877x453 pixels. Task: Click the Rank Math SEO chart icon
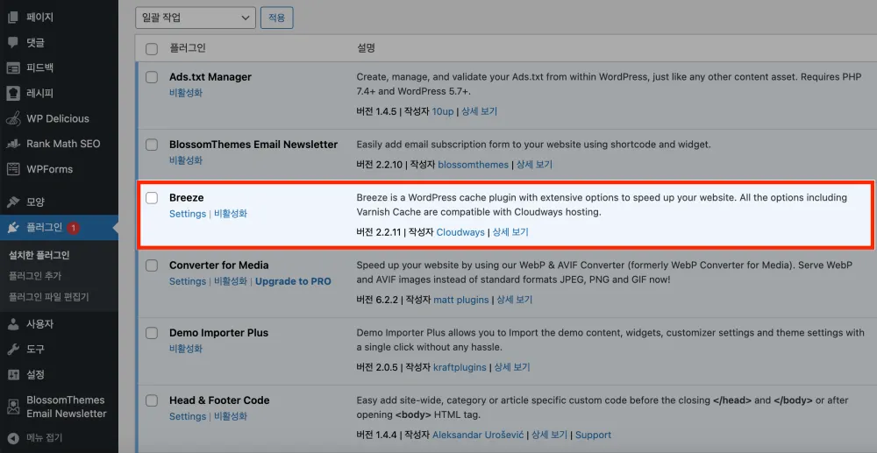point(13,144)
